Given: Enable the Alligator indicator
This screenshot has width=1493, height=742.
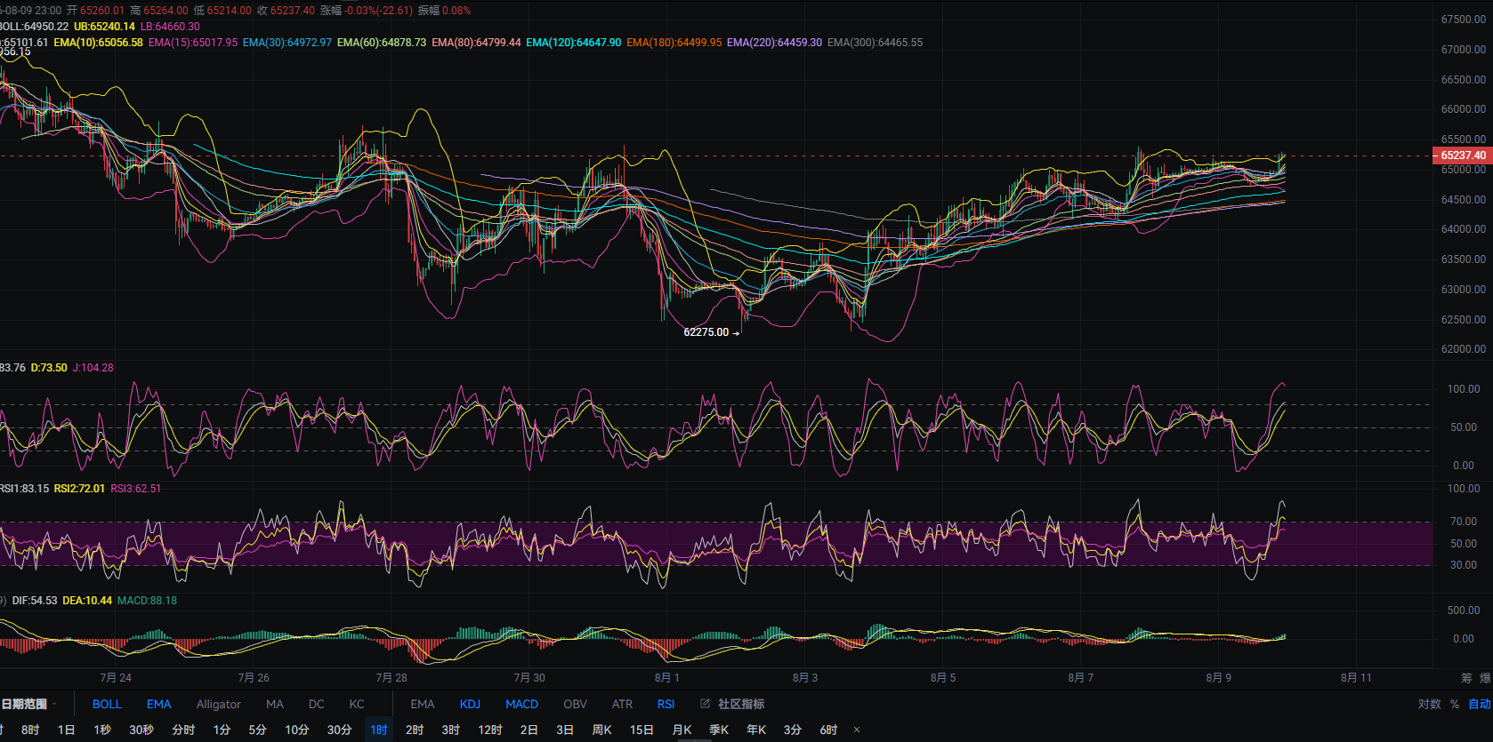Looking at the screenshot, I should [x=218, y=704].
